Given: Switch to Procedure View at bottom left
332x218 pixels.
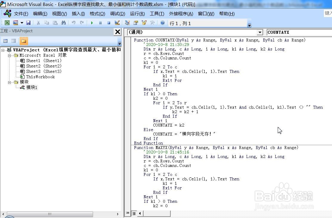Looking at the screenshot, I should [x=127, y=213].
